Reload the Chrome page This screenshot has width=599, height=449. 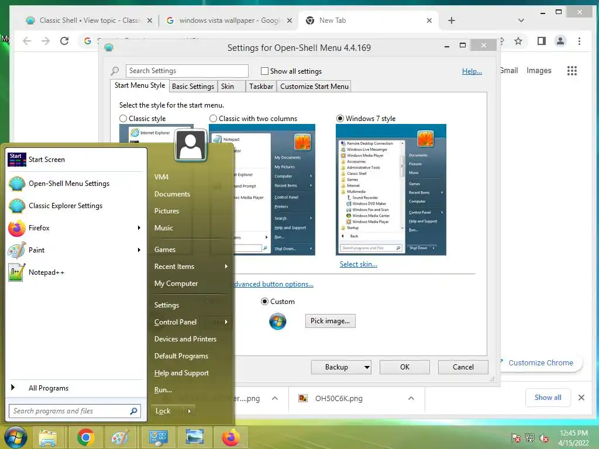pos(64,41)
